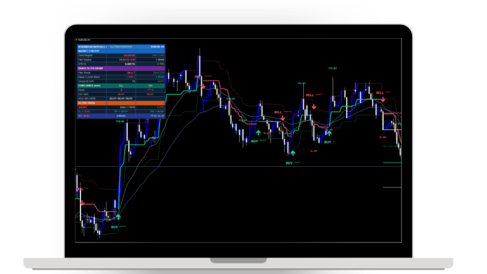Click the red down arrow under the far-left SELL label
This screenshot has width=487, height=274.
click(x=82, y=203)
